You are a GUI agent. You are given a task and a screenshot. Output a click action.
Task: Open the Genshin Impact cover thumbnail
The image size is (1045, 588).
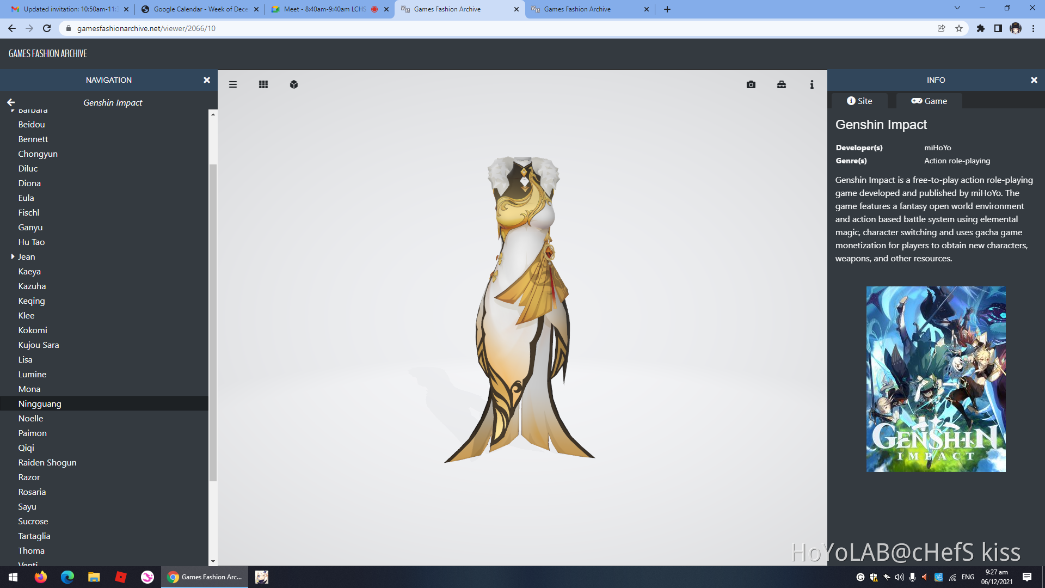tap(936, 379)
